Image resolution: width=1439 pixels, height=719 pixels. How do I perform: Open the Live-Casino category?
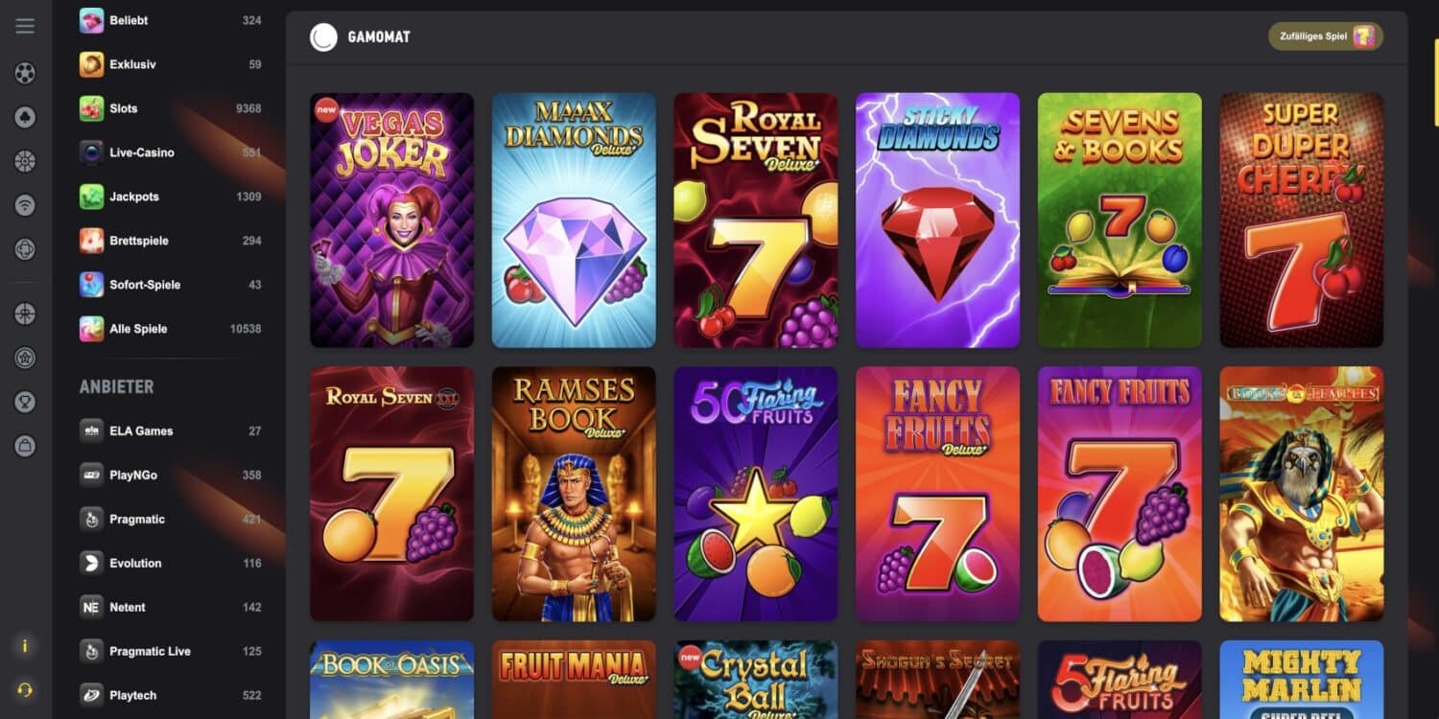[171, 152]
